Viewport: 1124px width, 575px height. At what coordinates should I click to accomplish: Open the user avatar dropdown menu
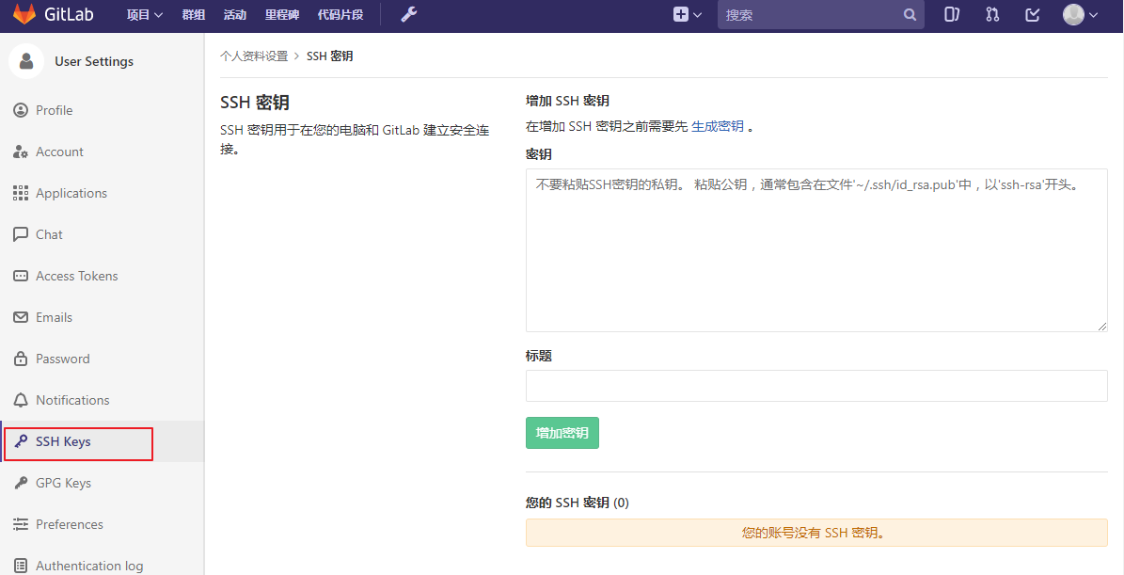click(1080, 15)
